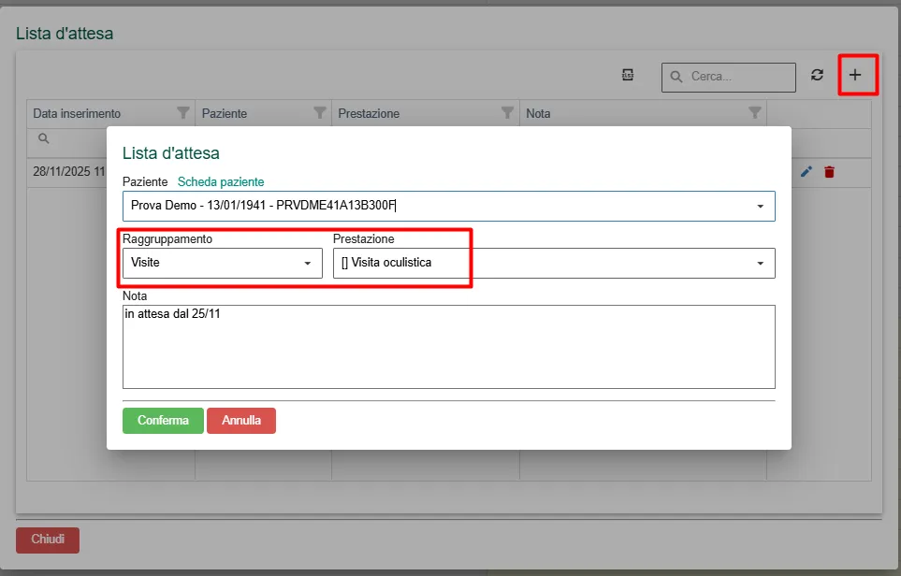This screenshot has width=901, height=576.
Task: Refresh the waiting list table
Action: click(x=817, y=76)
